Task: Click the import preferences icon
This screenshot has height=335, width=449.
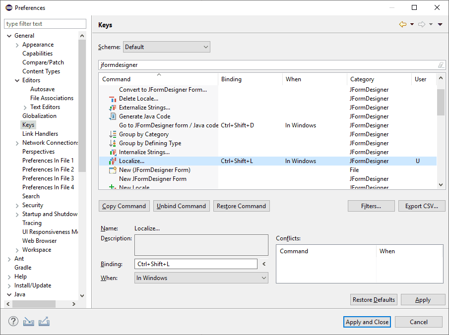Action: pyautogui.click(x=29, y=322)
